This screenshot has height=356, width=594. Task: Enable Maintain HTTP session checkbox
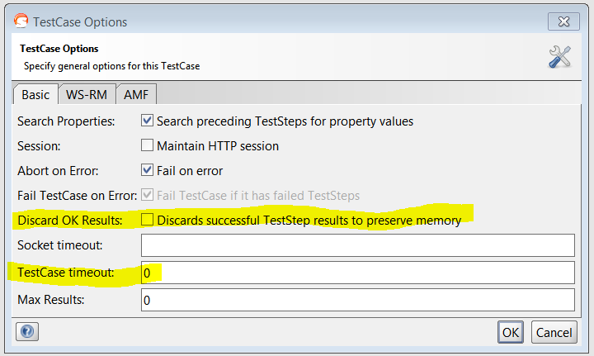pyautogui.click(x=148, y=146)
